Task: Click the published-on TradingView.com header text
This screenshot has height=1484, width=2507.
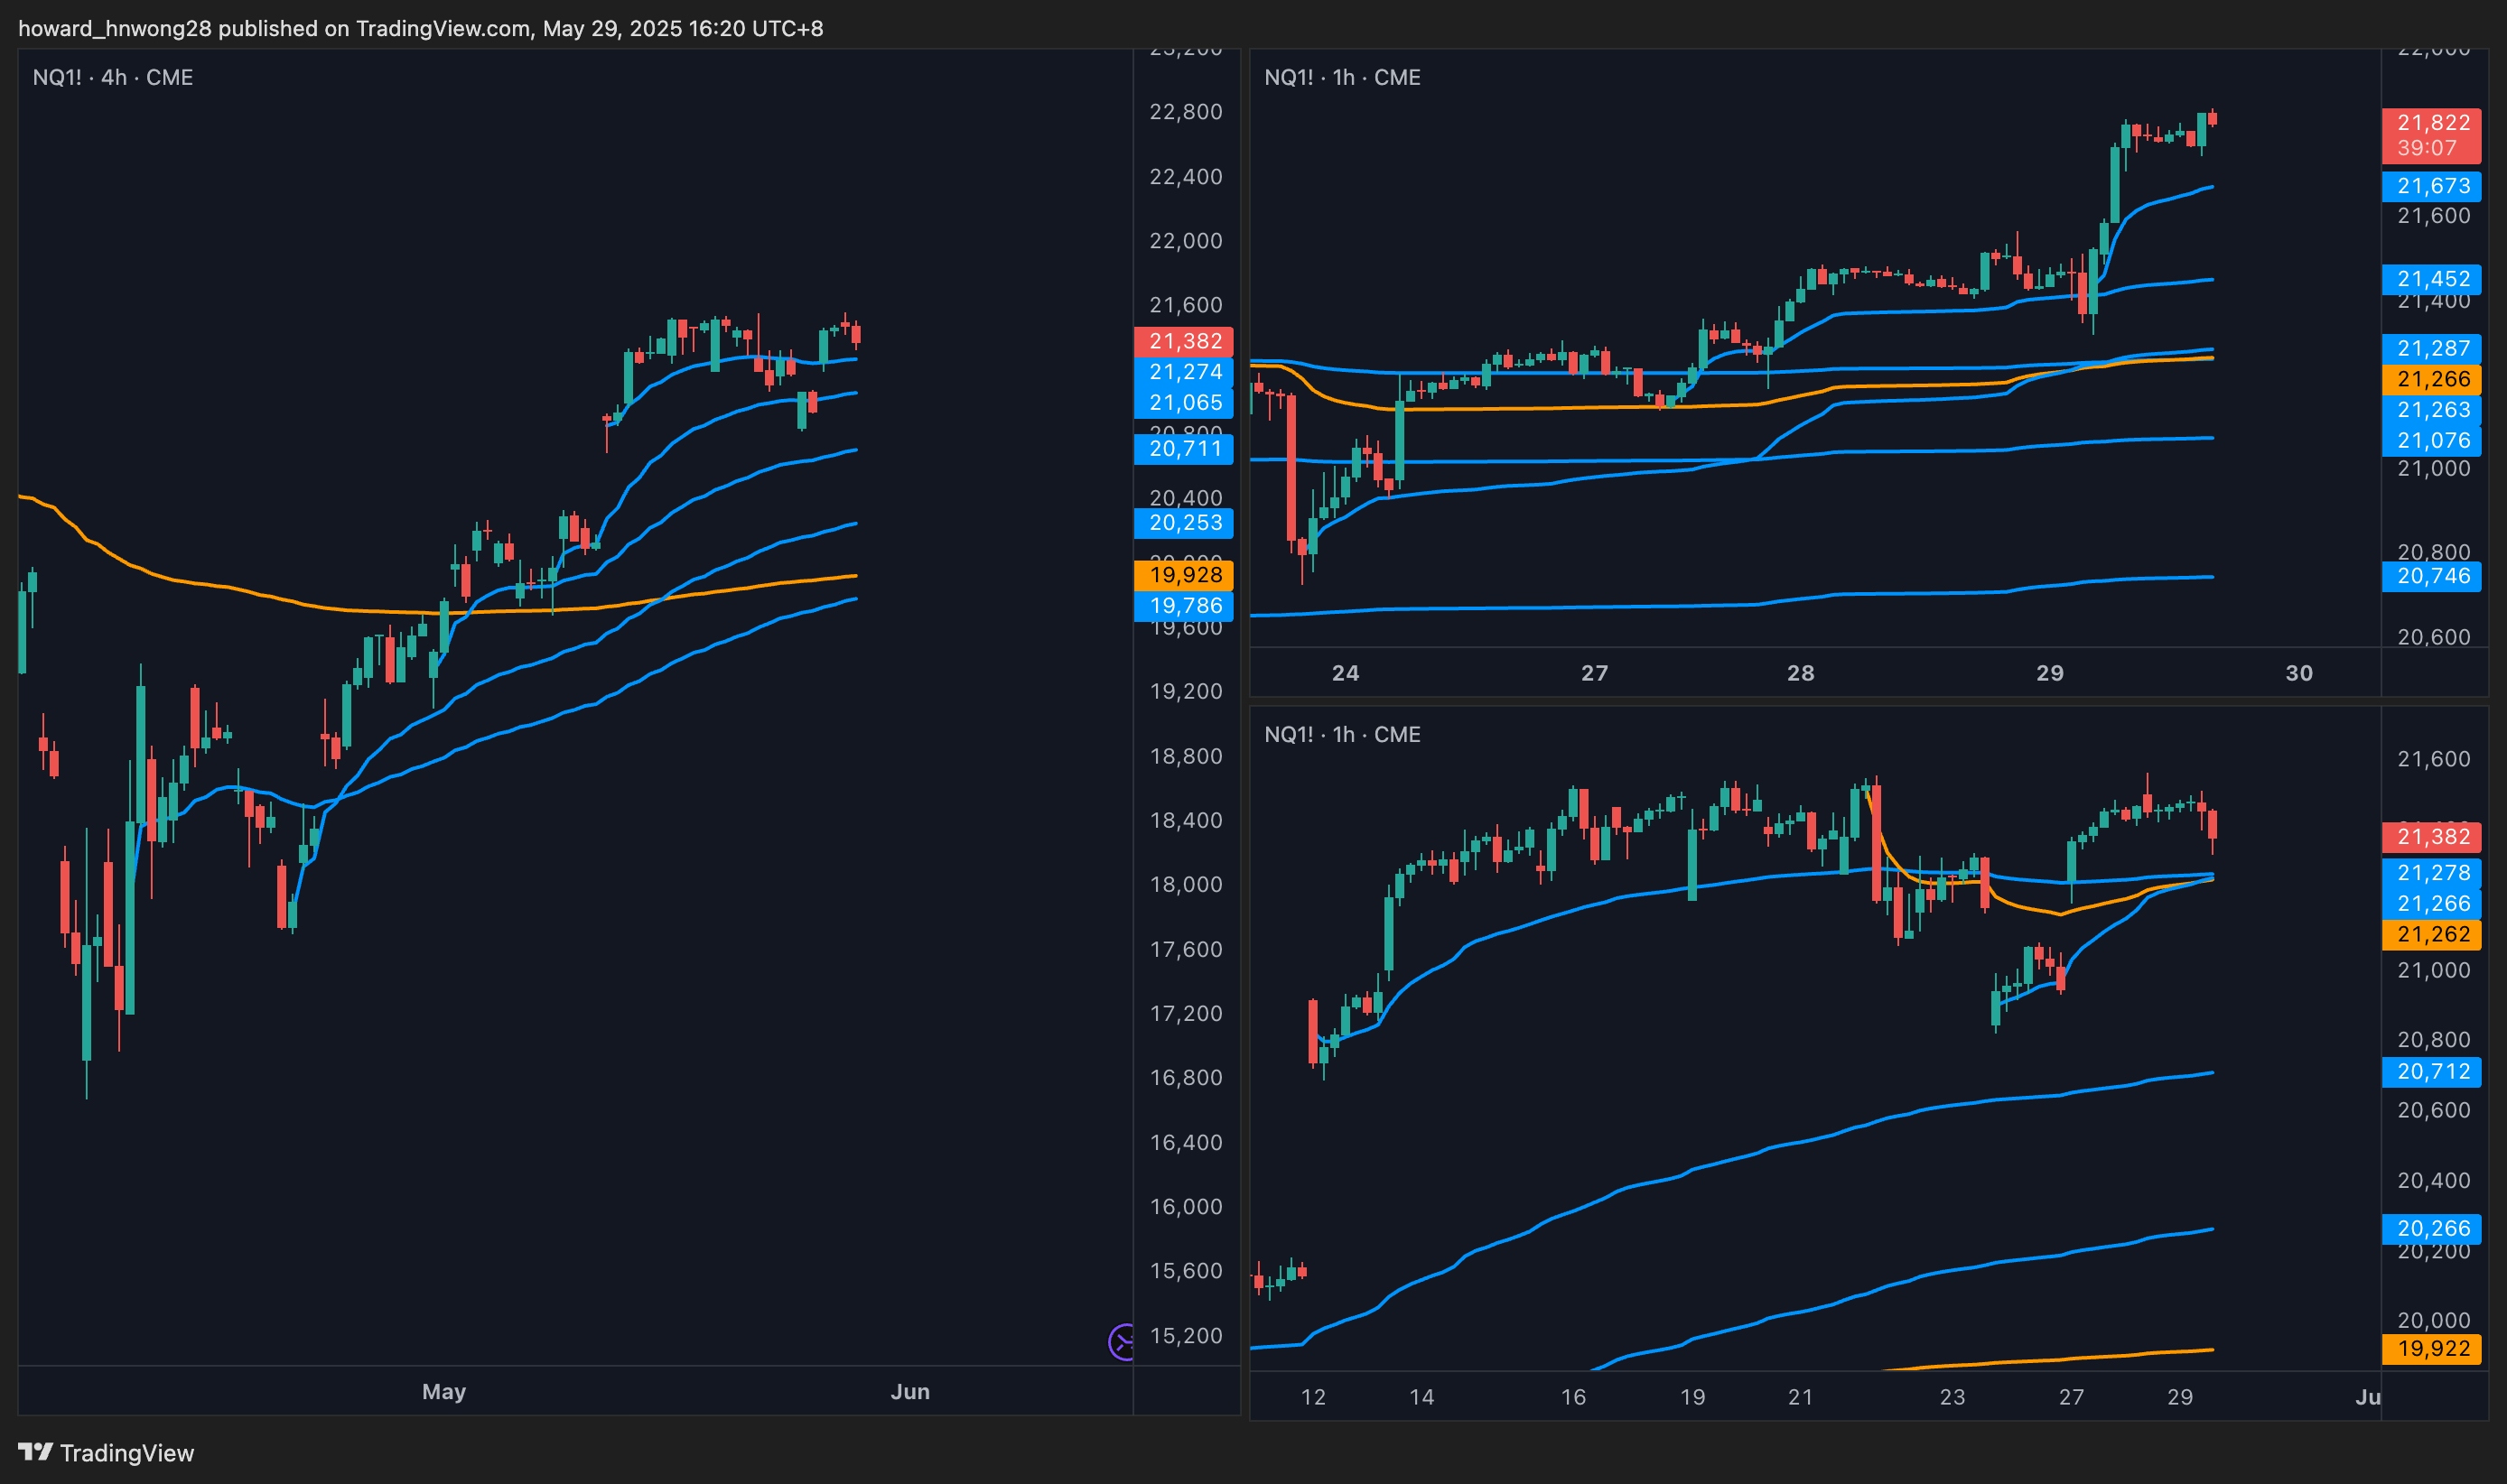Action: coord(420,28)
